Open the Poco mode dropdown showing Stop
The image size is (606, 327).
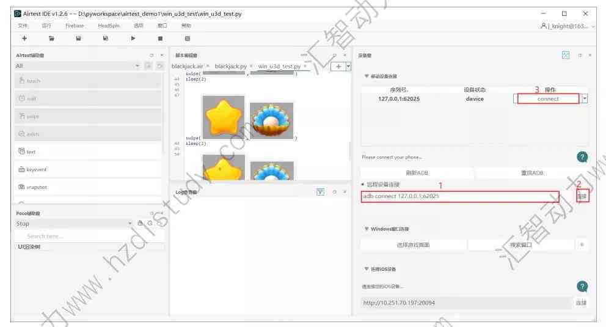[x=74, y=224]
